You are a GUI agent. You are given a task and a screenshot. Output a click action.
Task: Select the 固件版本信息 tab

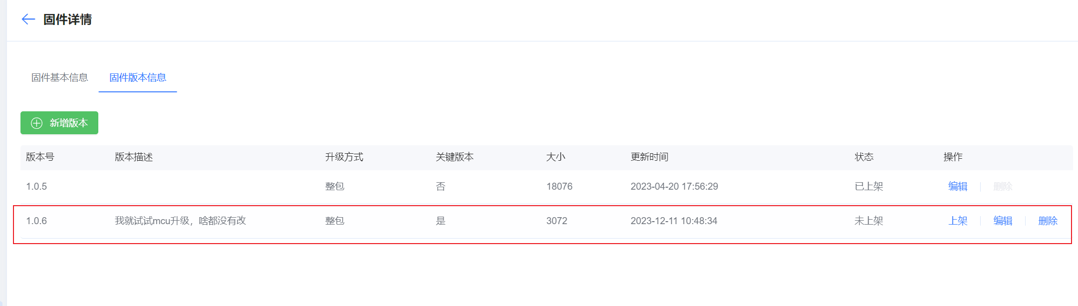pyautogui.click(x=138, y=77)
